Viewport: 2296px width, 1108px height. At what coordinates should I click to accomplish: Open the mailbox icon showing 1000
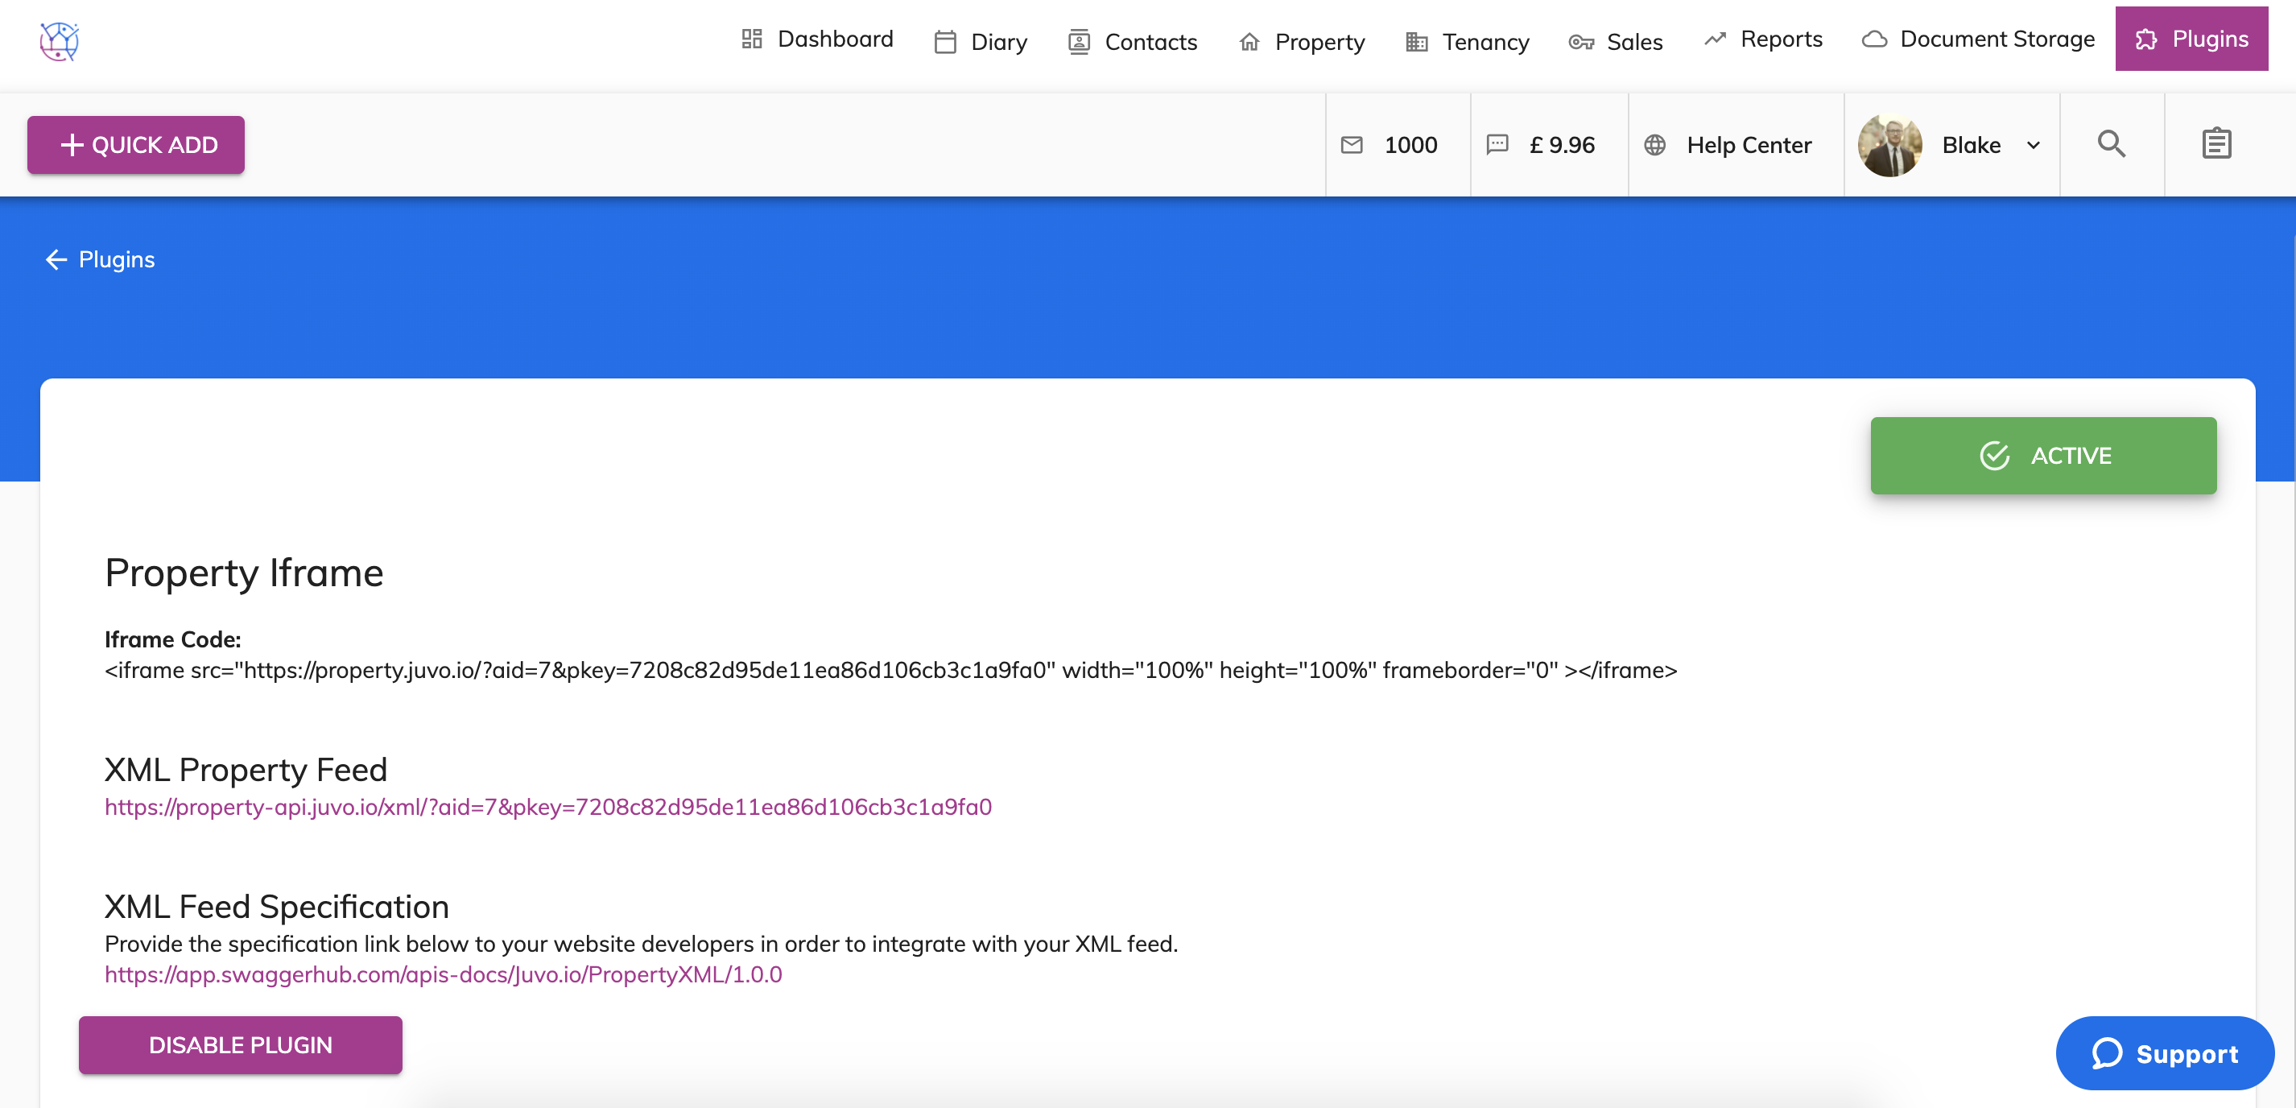(x=1353, y=143)
